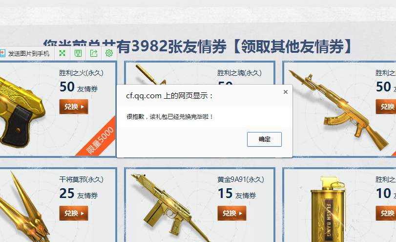This screenshot has width=396, height=242.
Task: Click the share icon in image toolbar
Action: click(94, 53)
